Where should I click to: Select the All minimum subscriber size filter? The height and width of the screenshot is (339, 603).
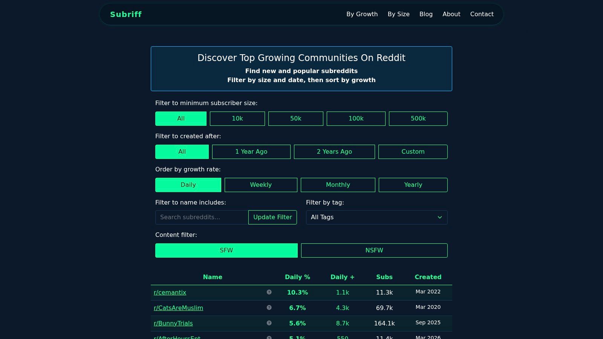(181, 119)
